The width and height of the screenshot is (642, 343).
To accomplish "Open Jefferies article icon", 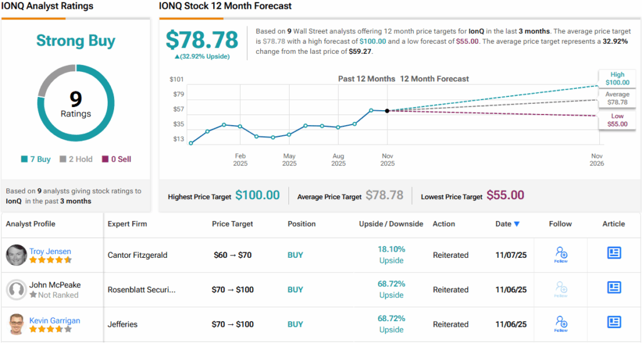I will click(614, 322).
